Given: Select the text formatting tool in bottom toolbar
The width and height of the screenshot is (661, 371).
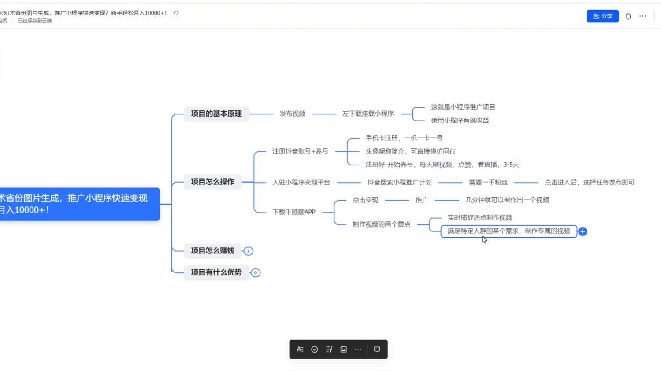Looking at the screenshot, I should click(300, 349).
